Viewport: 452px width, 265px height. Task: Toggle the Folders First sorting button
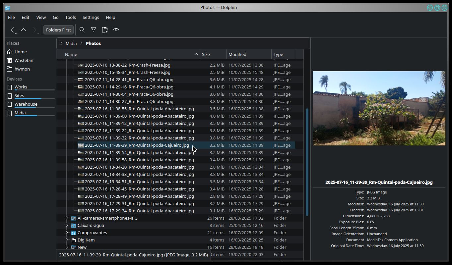point(58,30)
